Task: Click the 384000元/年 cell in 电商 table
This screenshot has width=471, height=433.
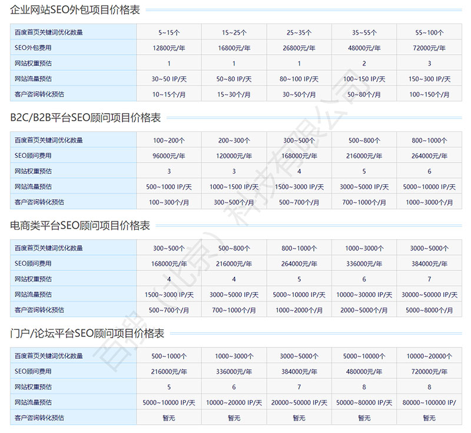Action: (x=429, y=263)
